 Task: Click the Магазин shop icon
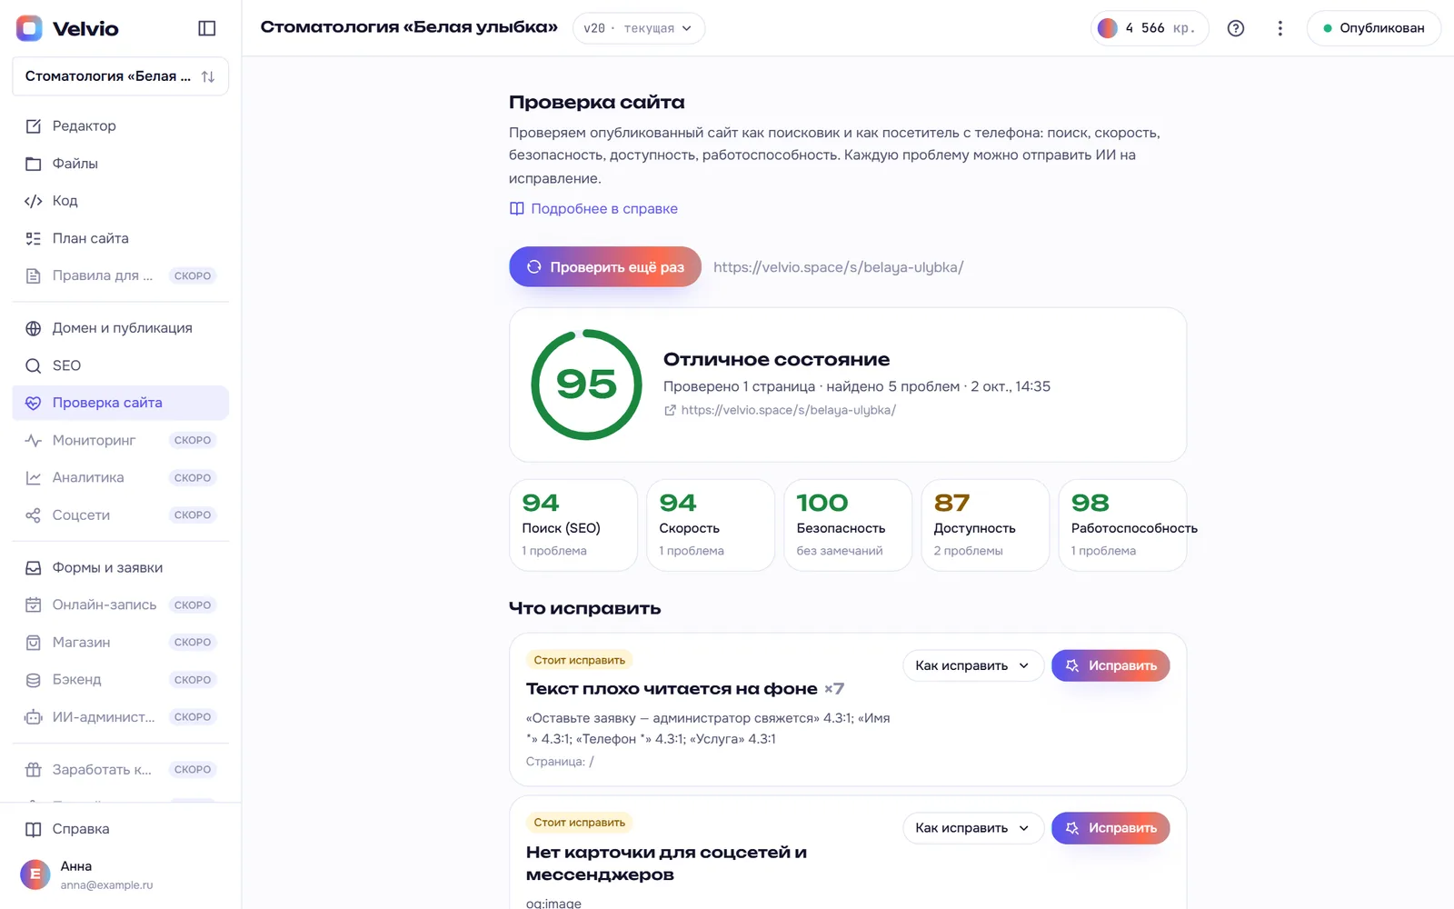[34, 643]
